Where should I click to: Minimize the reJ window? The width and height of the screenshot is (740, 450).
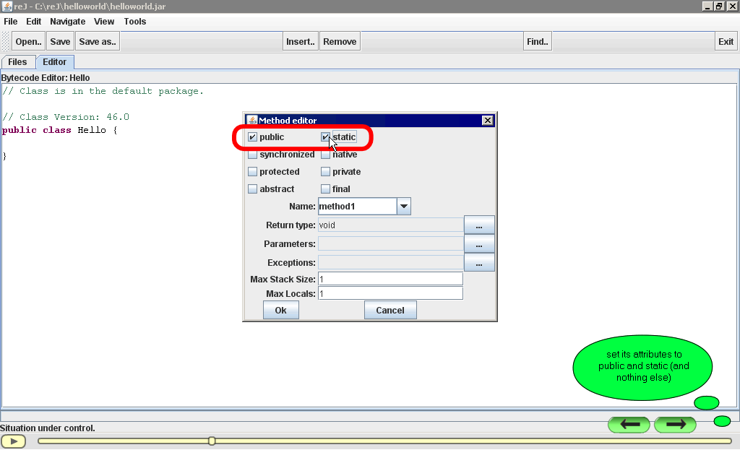707,6
